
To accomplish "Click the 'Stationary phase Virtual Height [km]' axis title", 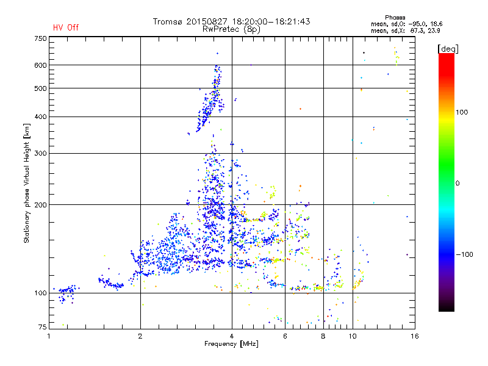I will coord(27,184).
